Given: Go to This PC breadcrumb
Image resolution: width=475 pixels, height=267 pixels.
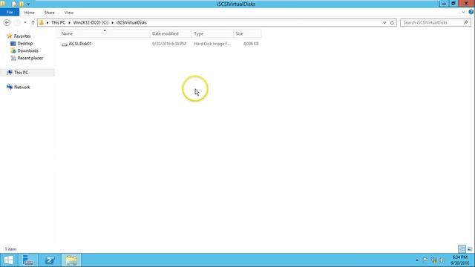Looking at the screenshot, I should (x=58, y=23).
